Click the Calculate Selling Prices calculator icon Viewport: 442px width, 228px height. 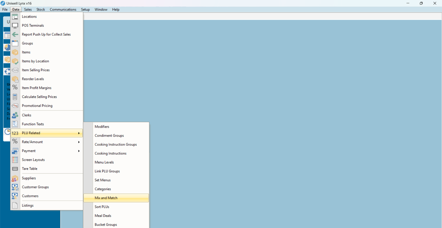[x=15, y=97]
